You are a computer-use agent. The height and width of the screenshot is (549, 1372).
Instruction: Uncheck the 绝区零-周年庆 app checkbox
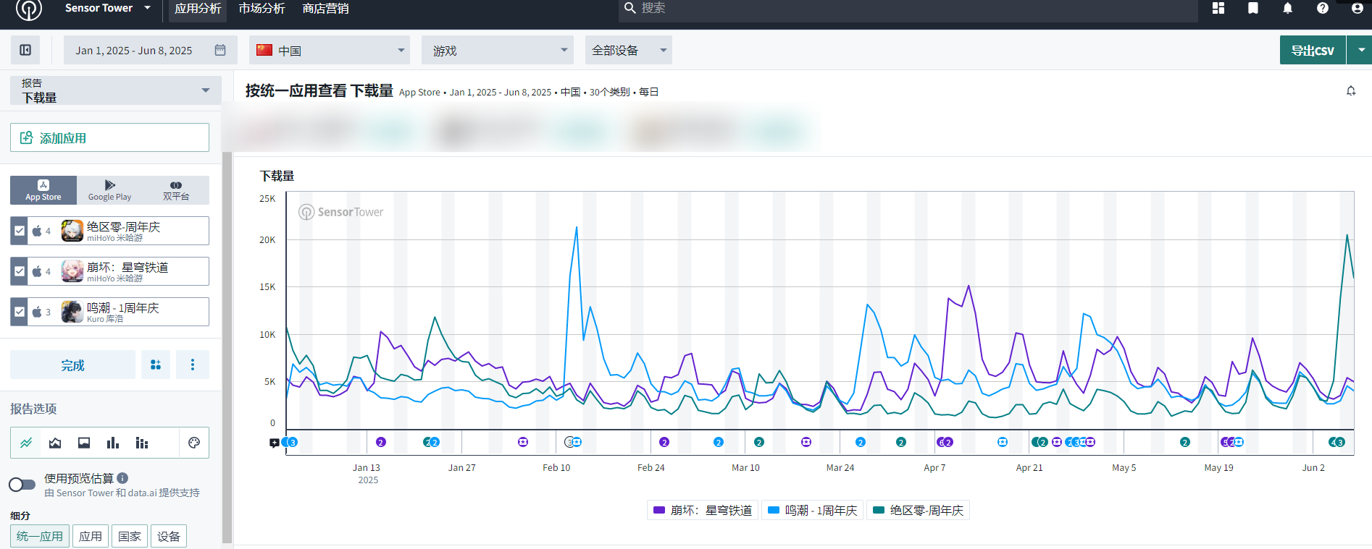pyautogui.click(x=20, y=231)
